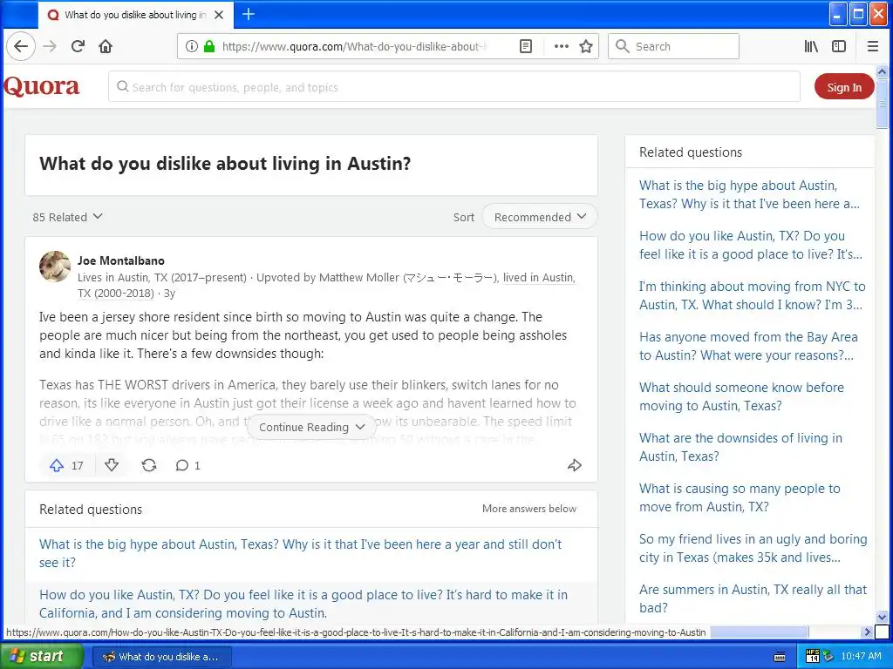Open 'What should someone know before moving' link
The image size is (893, 669).
(x=741, y=396)
